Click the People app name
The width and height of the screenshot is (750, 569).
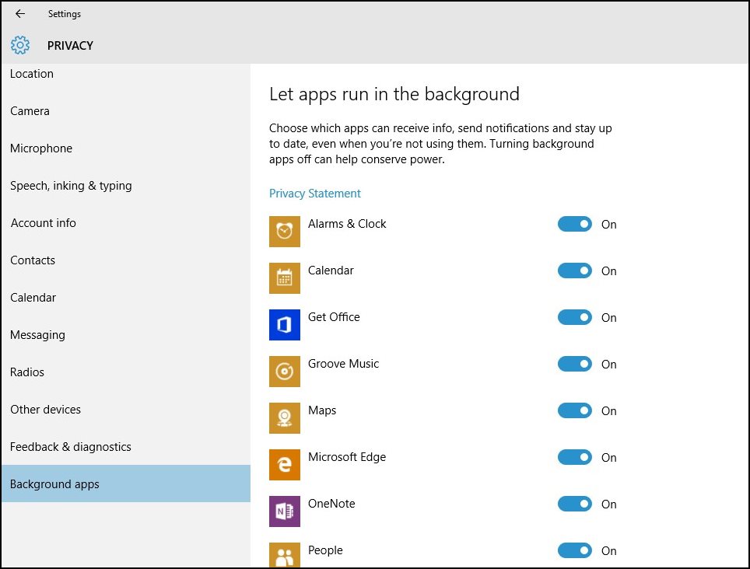tap(325, 550)
